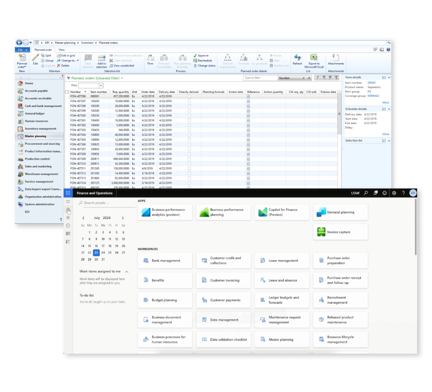Open the Number filter field dropdown

[303, 78]
